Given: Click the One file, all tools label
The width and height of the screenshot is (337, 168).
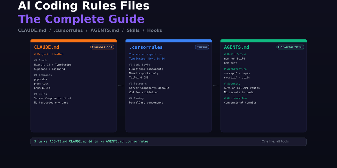Looking at the screenshot, I should pos(275,141).
